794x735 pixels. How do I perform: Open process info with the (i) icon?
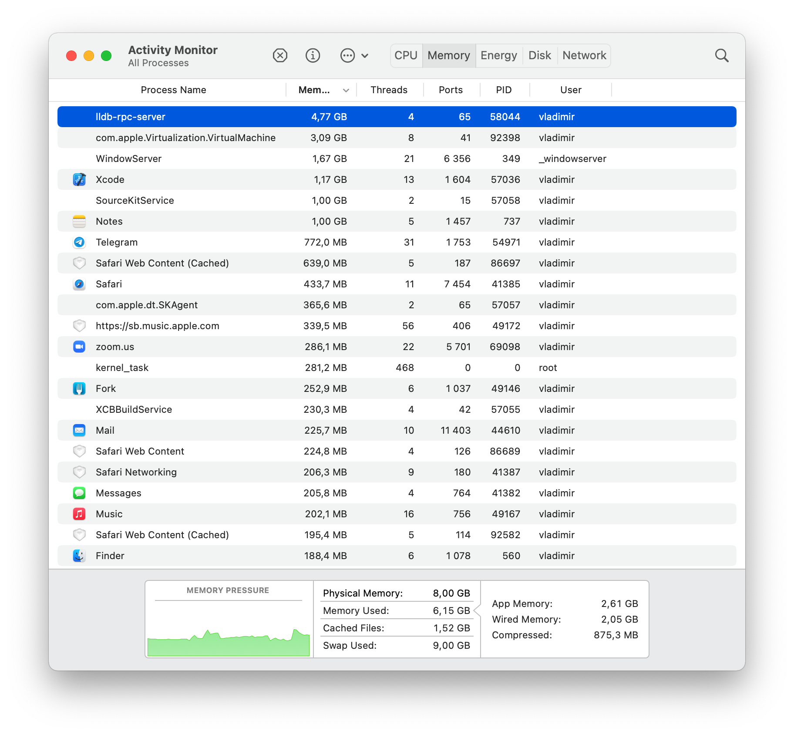313,56
